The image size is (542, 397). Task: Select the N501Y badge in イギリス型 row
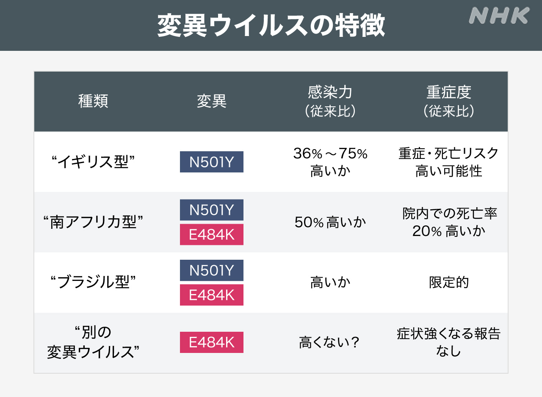pos(212,162)
